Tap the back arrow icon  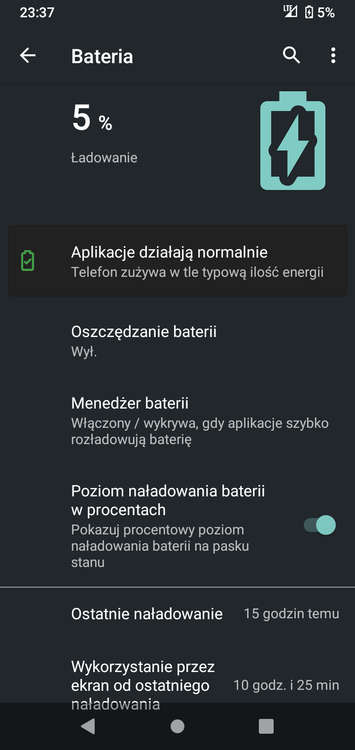(28, 56)
